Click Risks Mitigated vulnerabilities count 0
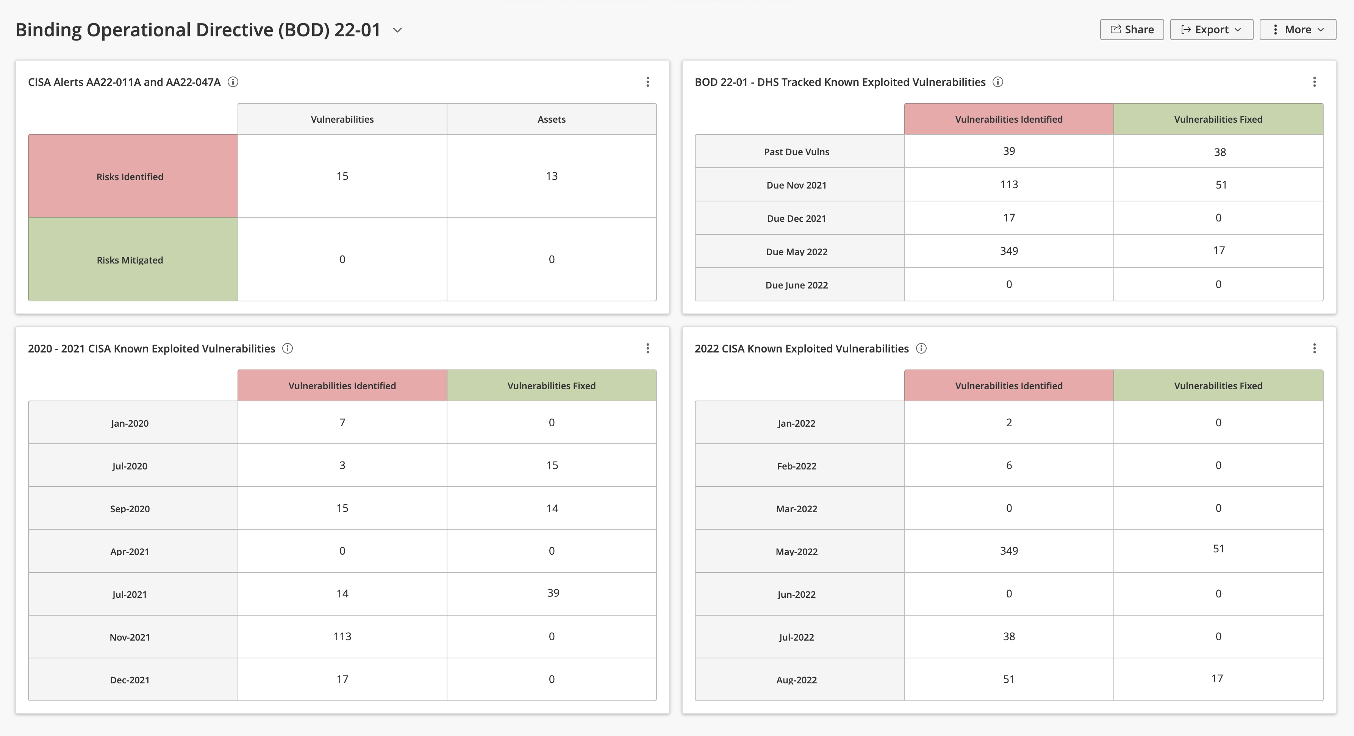The width and height of the screenshot is (1354, 736). point(342,259)
